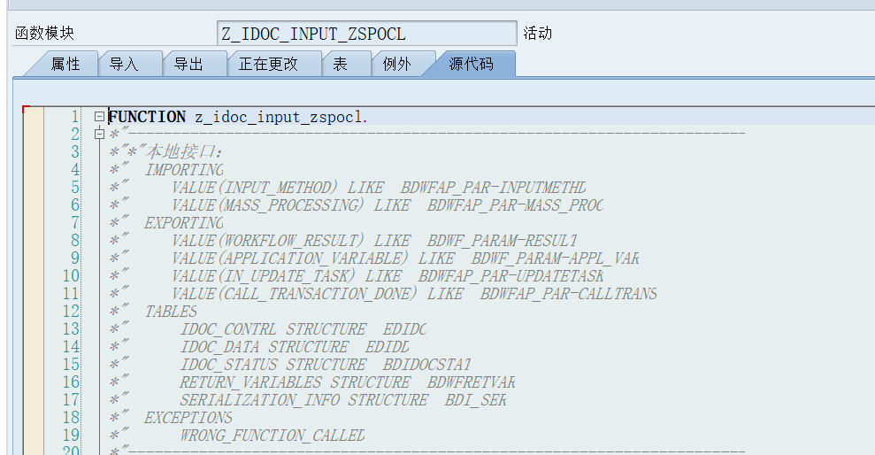This screenshot has width=875, height=455.
Task: Click BDIDOCSTAT on line 15
Action: coord(427,365)
